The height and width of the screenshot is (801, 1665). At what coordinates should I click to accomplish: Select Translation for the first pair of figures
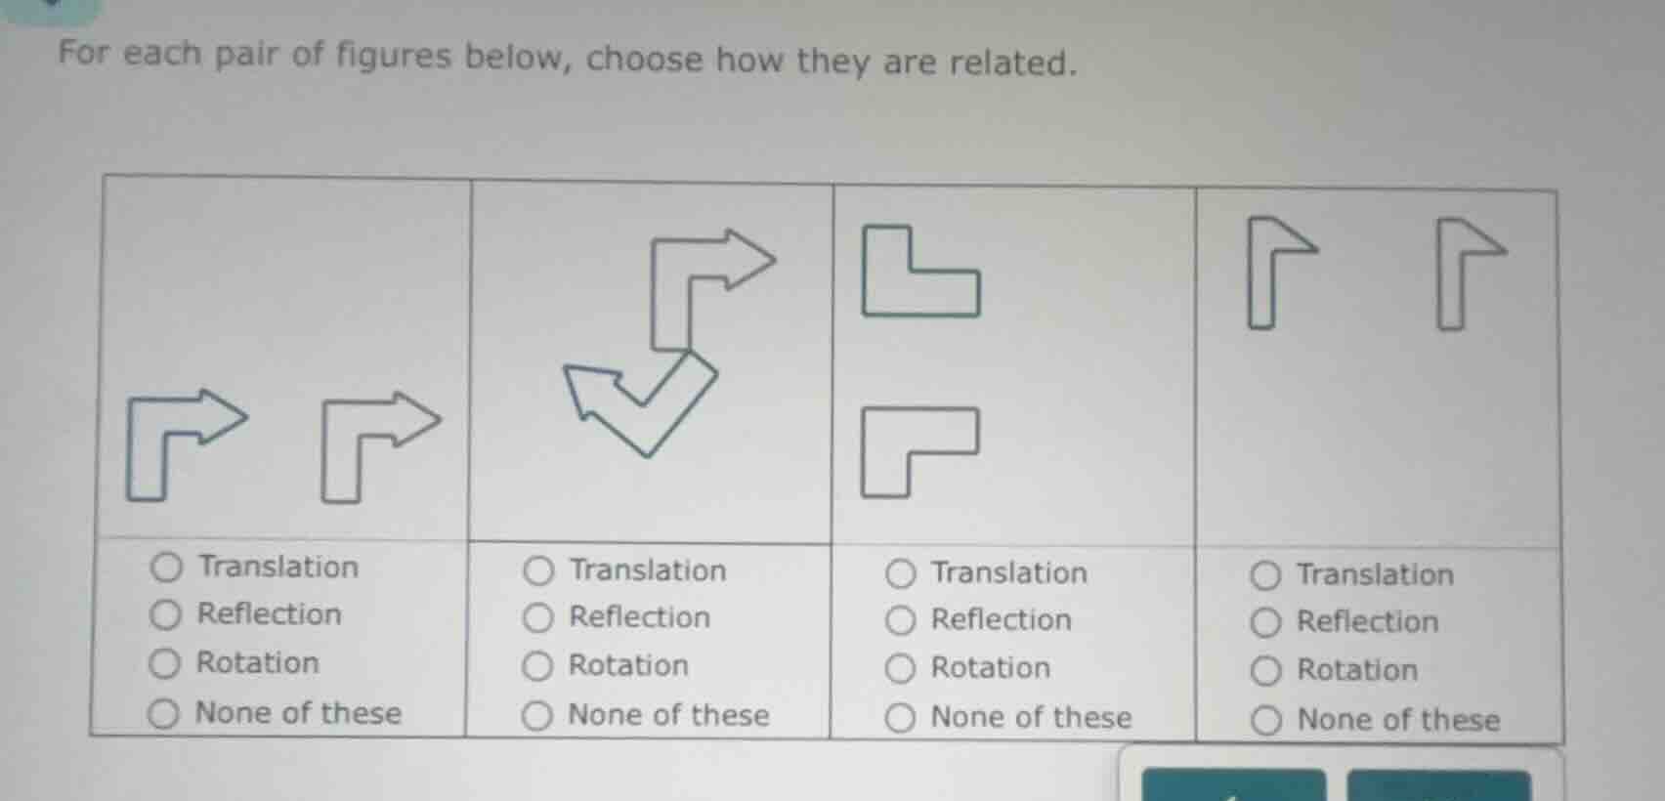[165, 565]
